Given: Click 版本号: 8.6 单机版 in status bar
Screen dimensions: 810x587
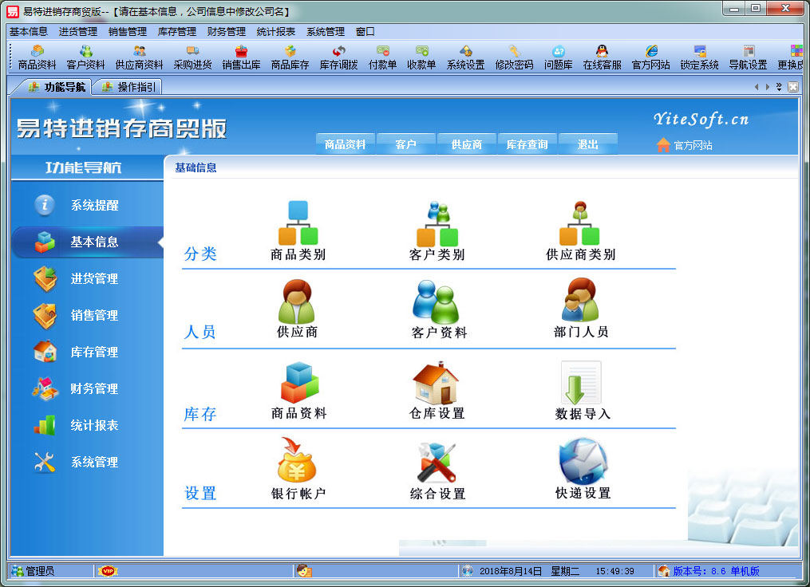Looking at the screenshot, I should coord(716,571).
